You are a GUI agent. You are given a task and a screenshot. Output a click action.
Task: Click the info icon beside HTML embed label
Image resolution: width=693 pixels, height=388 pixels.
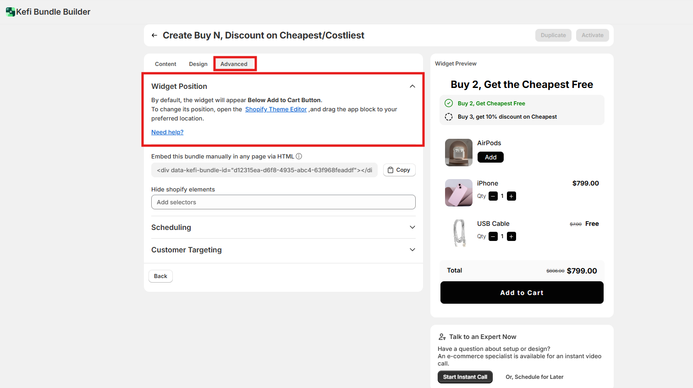299,156
